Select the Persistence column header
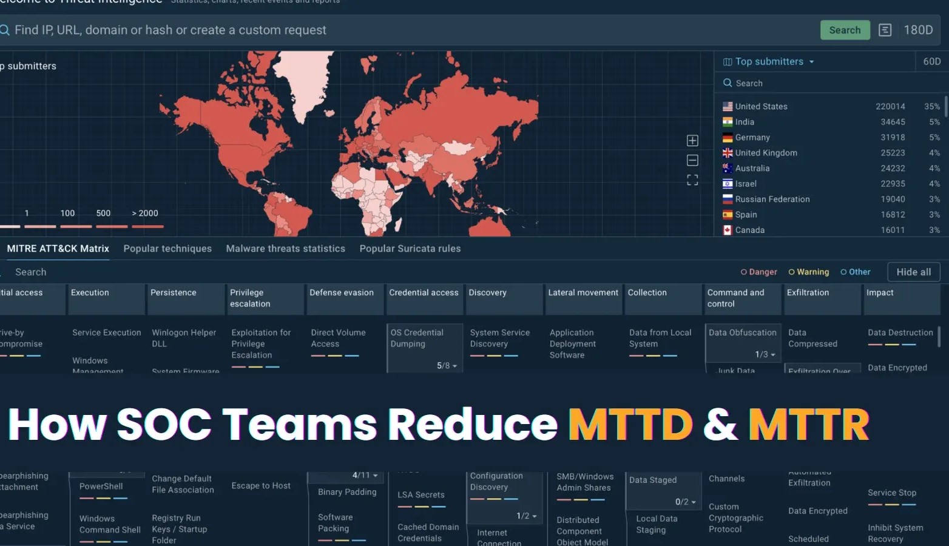The image size is (949, 546). pos(186,299)
